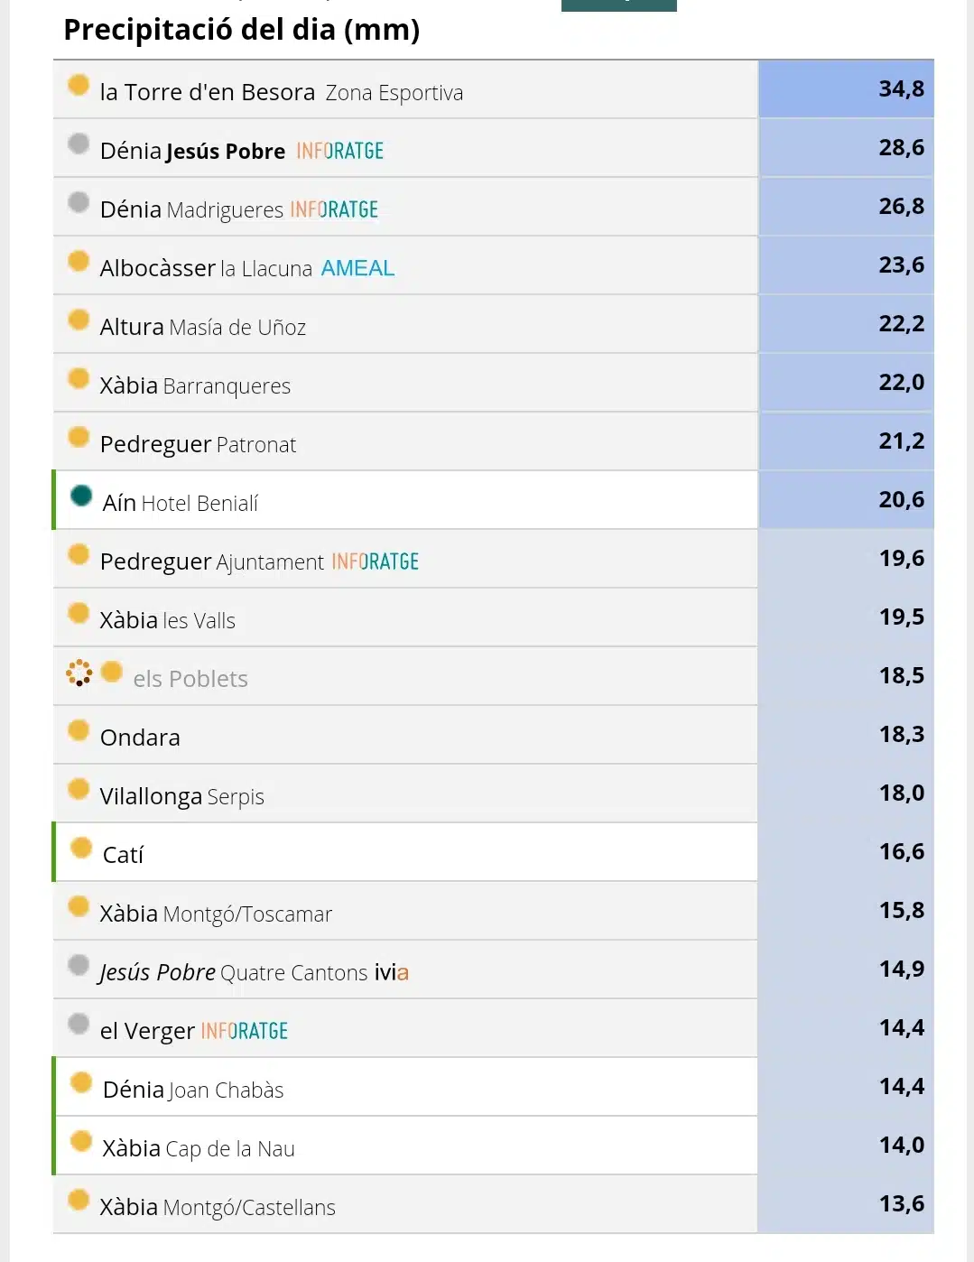This screenshot has width=974, height=1262.
Task: Click the INFORATGE logo in Dénia Madrigueres row
Action: pyautogui.click(x=334, y=209)
